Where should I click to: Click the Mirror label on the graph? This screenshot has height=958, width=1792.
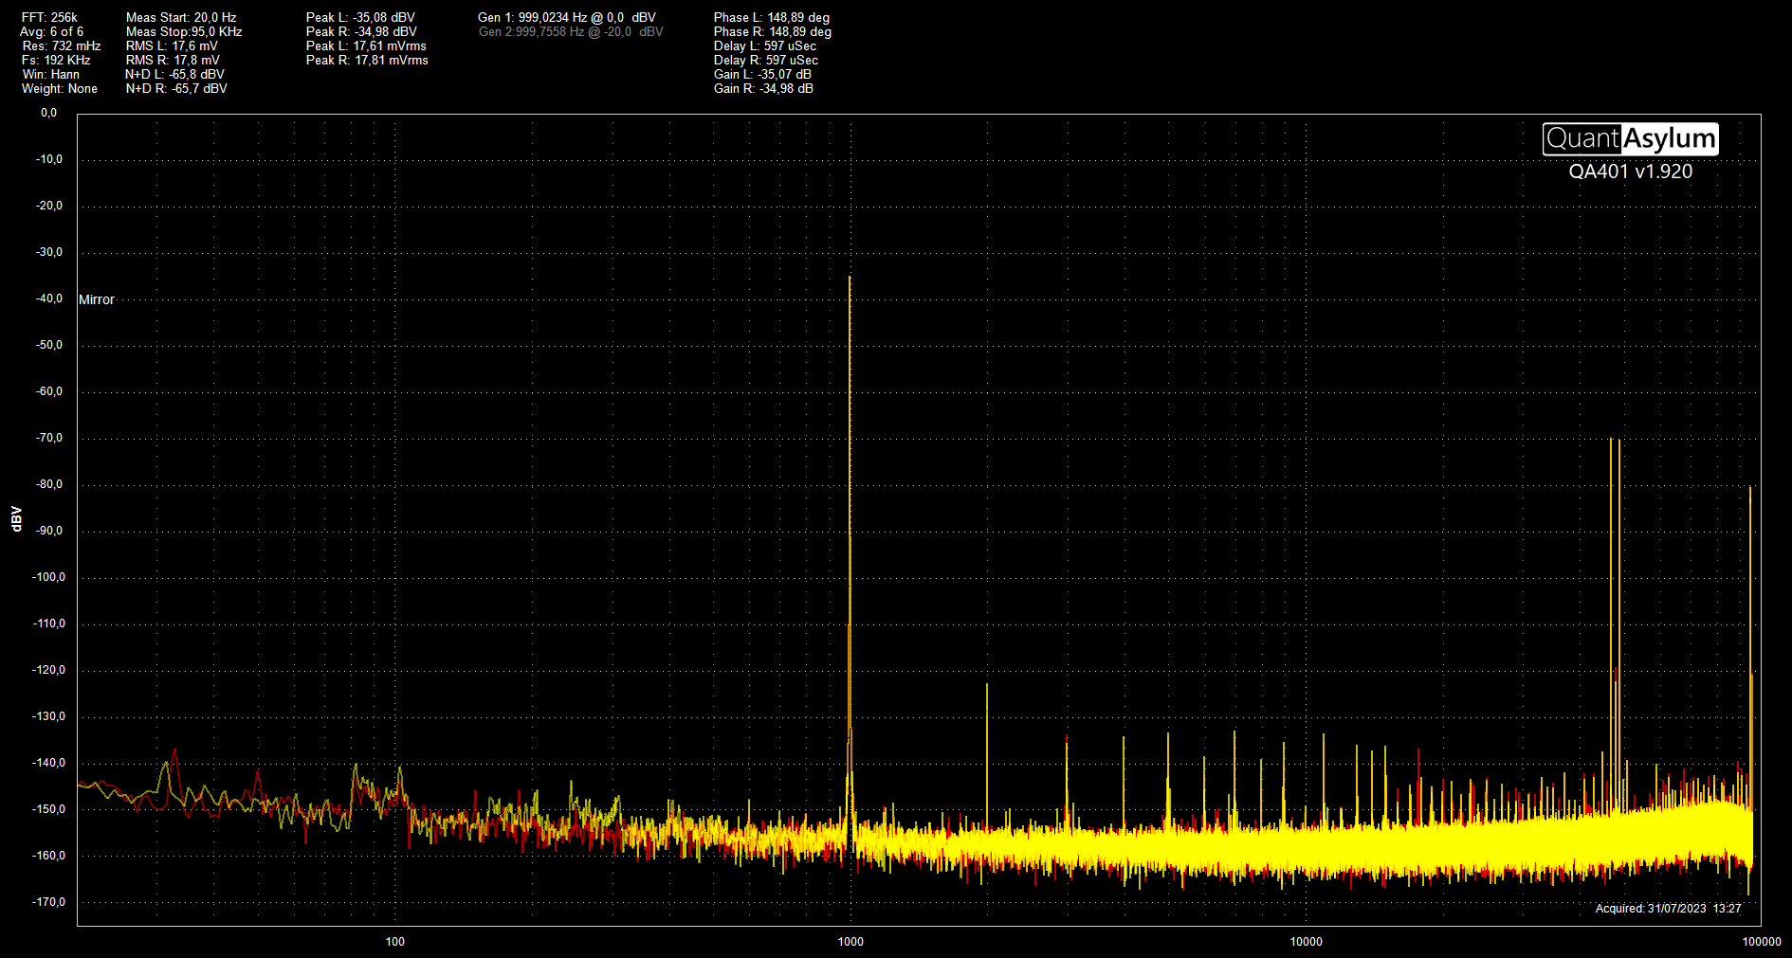96,299
